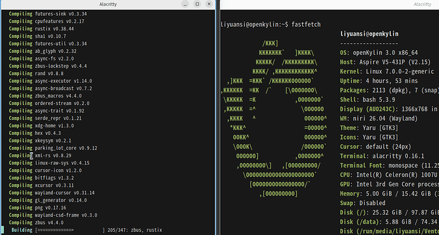Click the liyuansi@openkylin prompt in right terminal

click(254, 25)
